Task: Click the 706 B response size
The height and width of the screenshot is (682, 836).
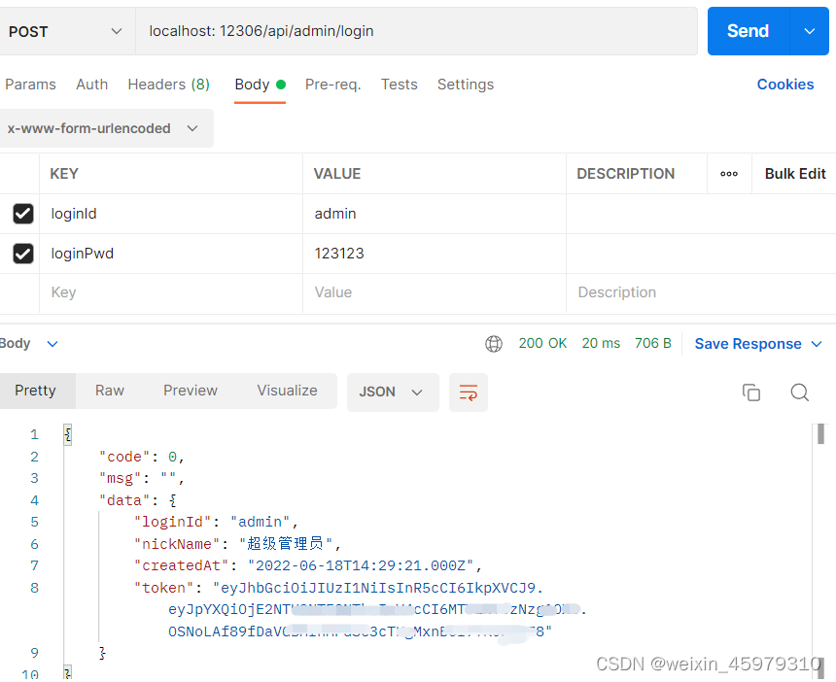Action: (652, 343)
